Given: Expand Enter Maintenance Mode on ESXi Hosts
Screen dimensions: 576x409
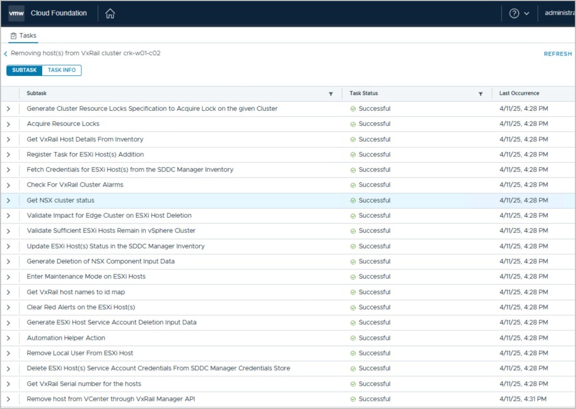Looking at the screenshot, I should pyautogui.click(x=8, y=277).
